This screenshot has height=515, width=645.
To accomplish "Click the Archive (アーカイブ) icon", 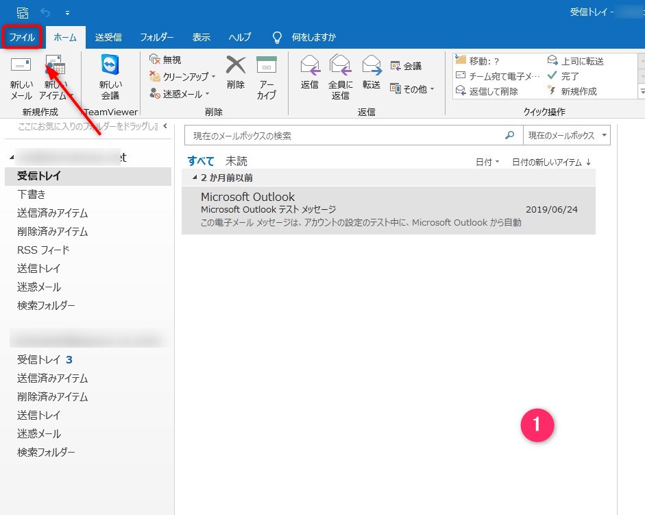I will (266, 66).
